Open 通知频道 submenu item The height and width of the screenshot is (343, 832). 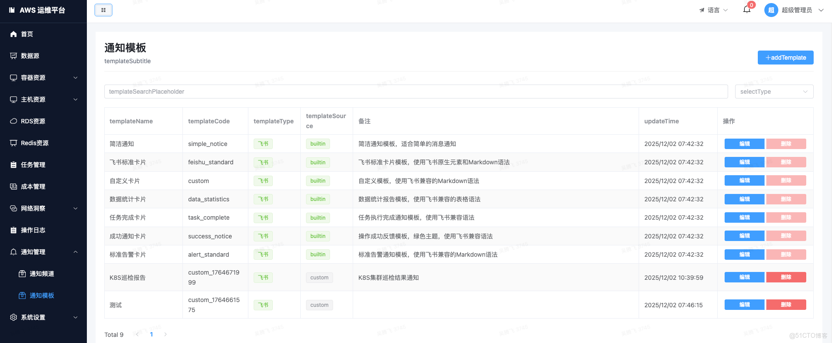(x=43, y=274)
